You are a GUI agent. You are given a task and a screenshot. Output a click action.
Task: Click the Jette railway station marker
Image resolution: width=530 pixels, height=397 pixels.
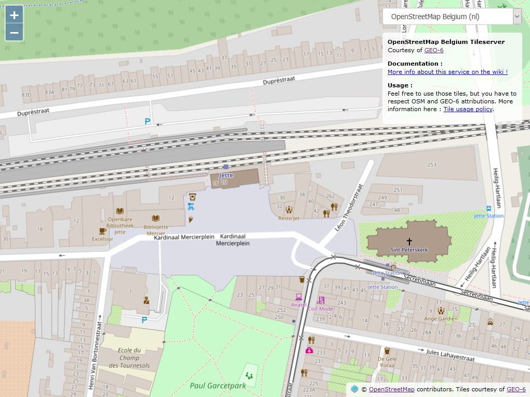click(226, 167)
